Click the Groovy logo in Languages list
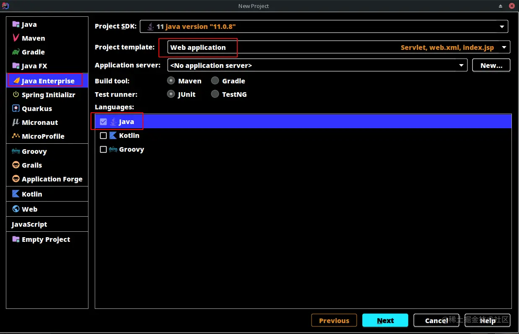519x334 pixels. (113, 149)
